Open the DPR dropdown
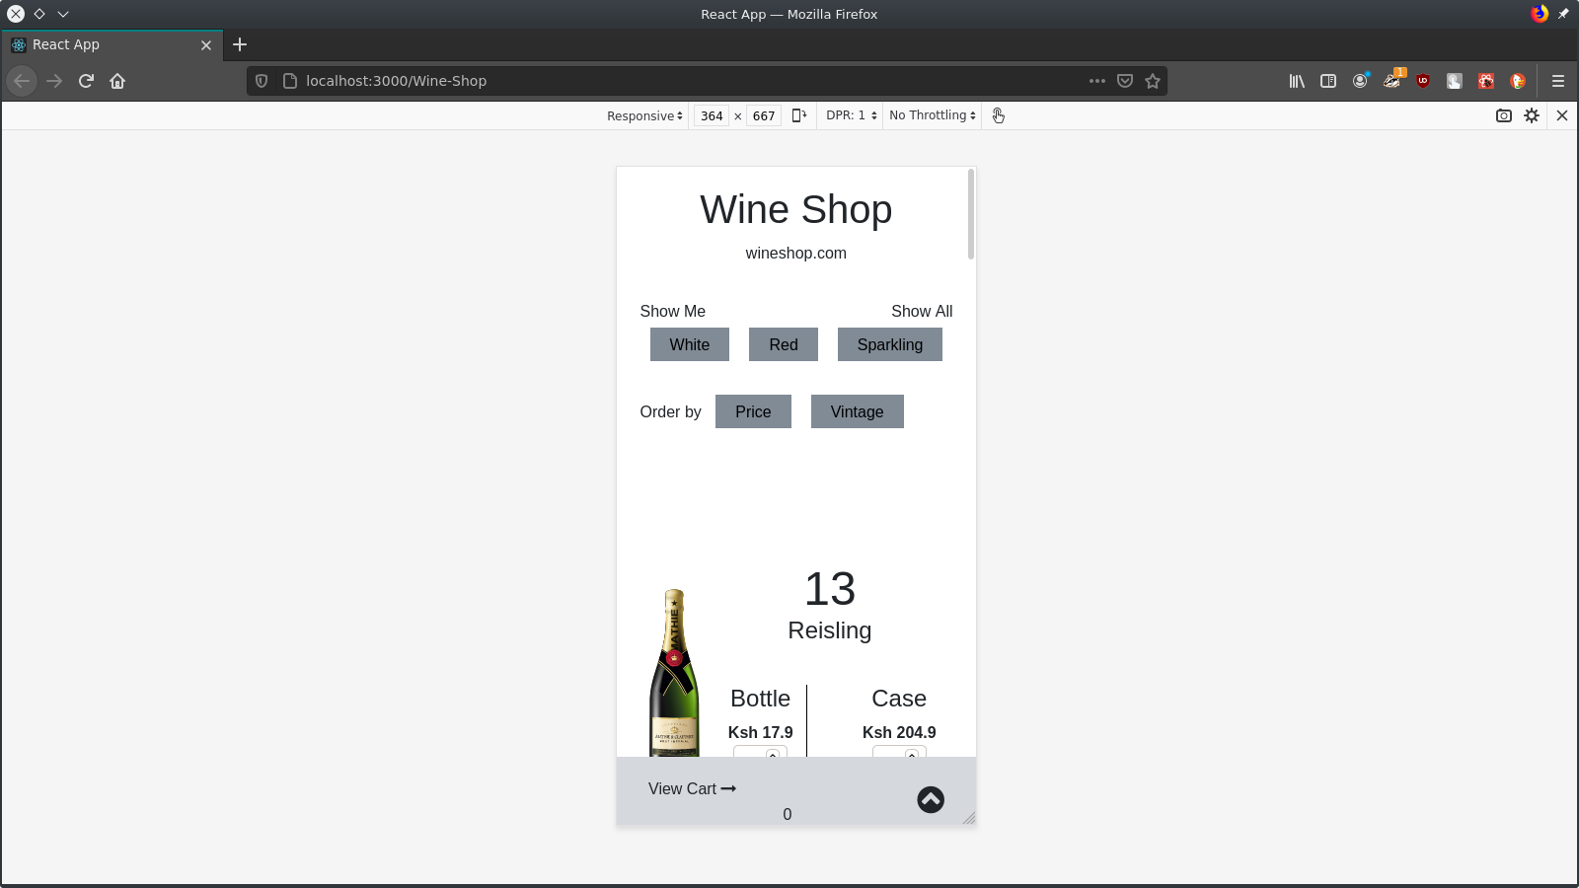The height and width of the screenshot is (888, 1579). 849,115
